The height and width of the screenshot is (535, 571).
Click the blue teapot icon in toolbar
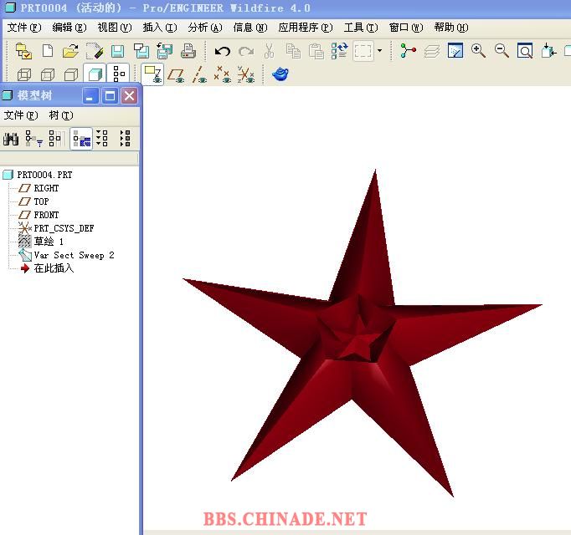[x=280, y=75]
